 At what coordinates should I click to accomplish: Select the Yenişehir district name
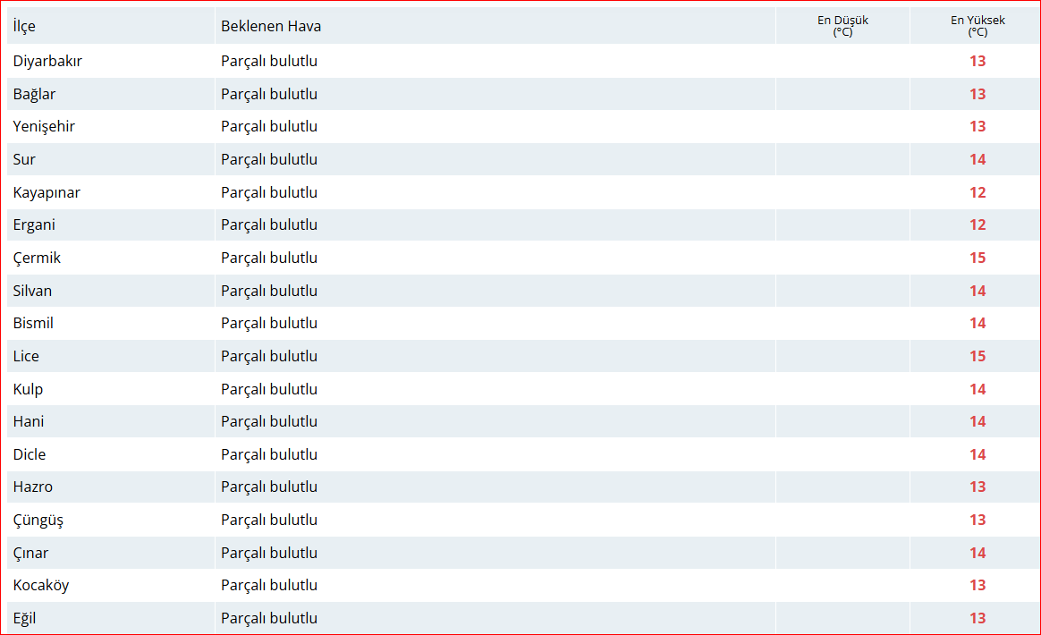pyautogui.click(x=44, y=127)
